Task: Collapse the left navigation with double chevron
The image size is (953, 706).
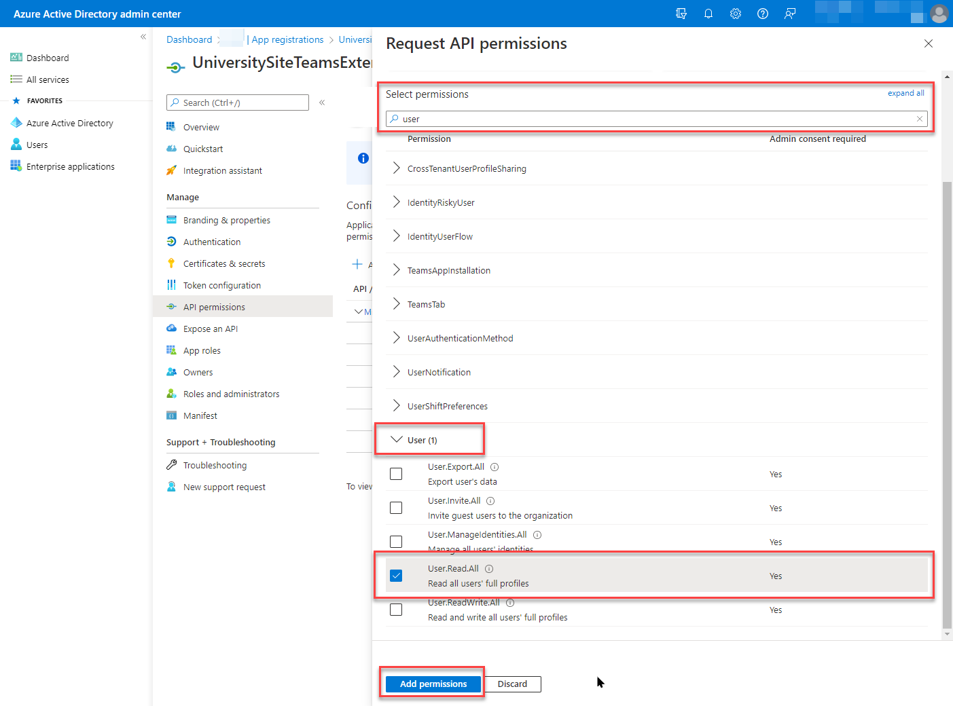Action: click(x=143, y=37)
